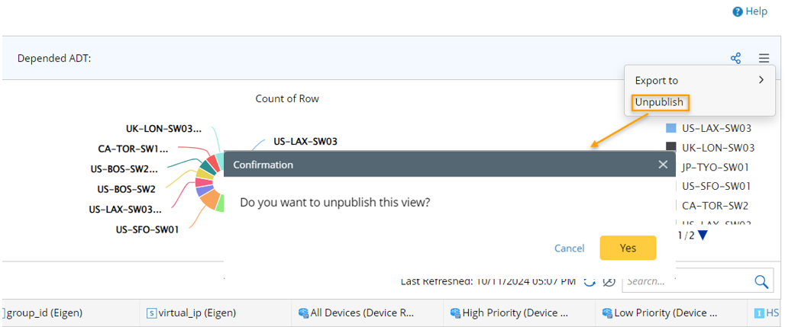Click the US-LAX-SW03 legend color swatch
The image size is (785, 327).
click(671, 128)
